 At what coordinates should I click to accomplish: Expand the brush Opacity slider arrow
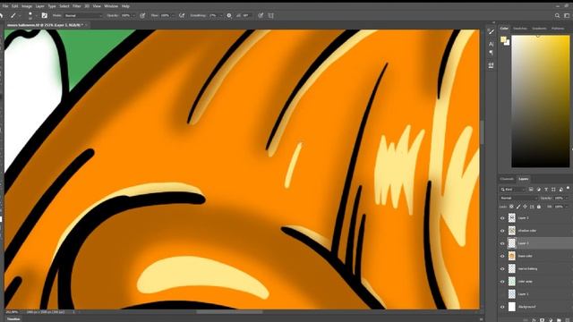point(133,16)
